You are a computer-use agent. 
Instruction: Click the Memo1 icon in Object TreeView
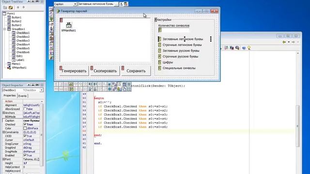[9, 64]
